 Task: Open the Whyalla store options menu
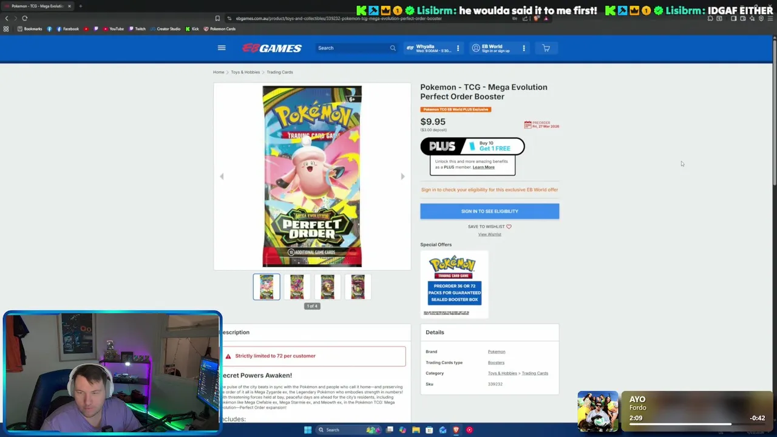pos(458,48)
